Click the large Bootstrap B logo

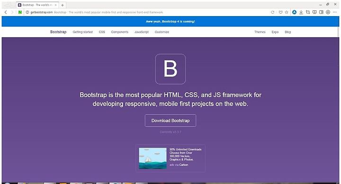170,69
